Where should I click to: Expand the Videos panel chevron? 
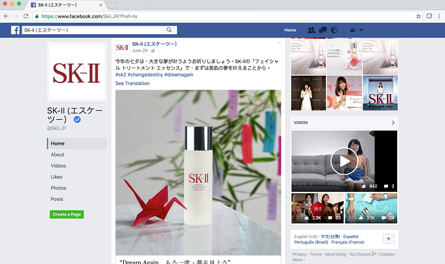pyautogui.click(x=393, y=123)
